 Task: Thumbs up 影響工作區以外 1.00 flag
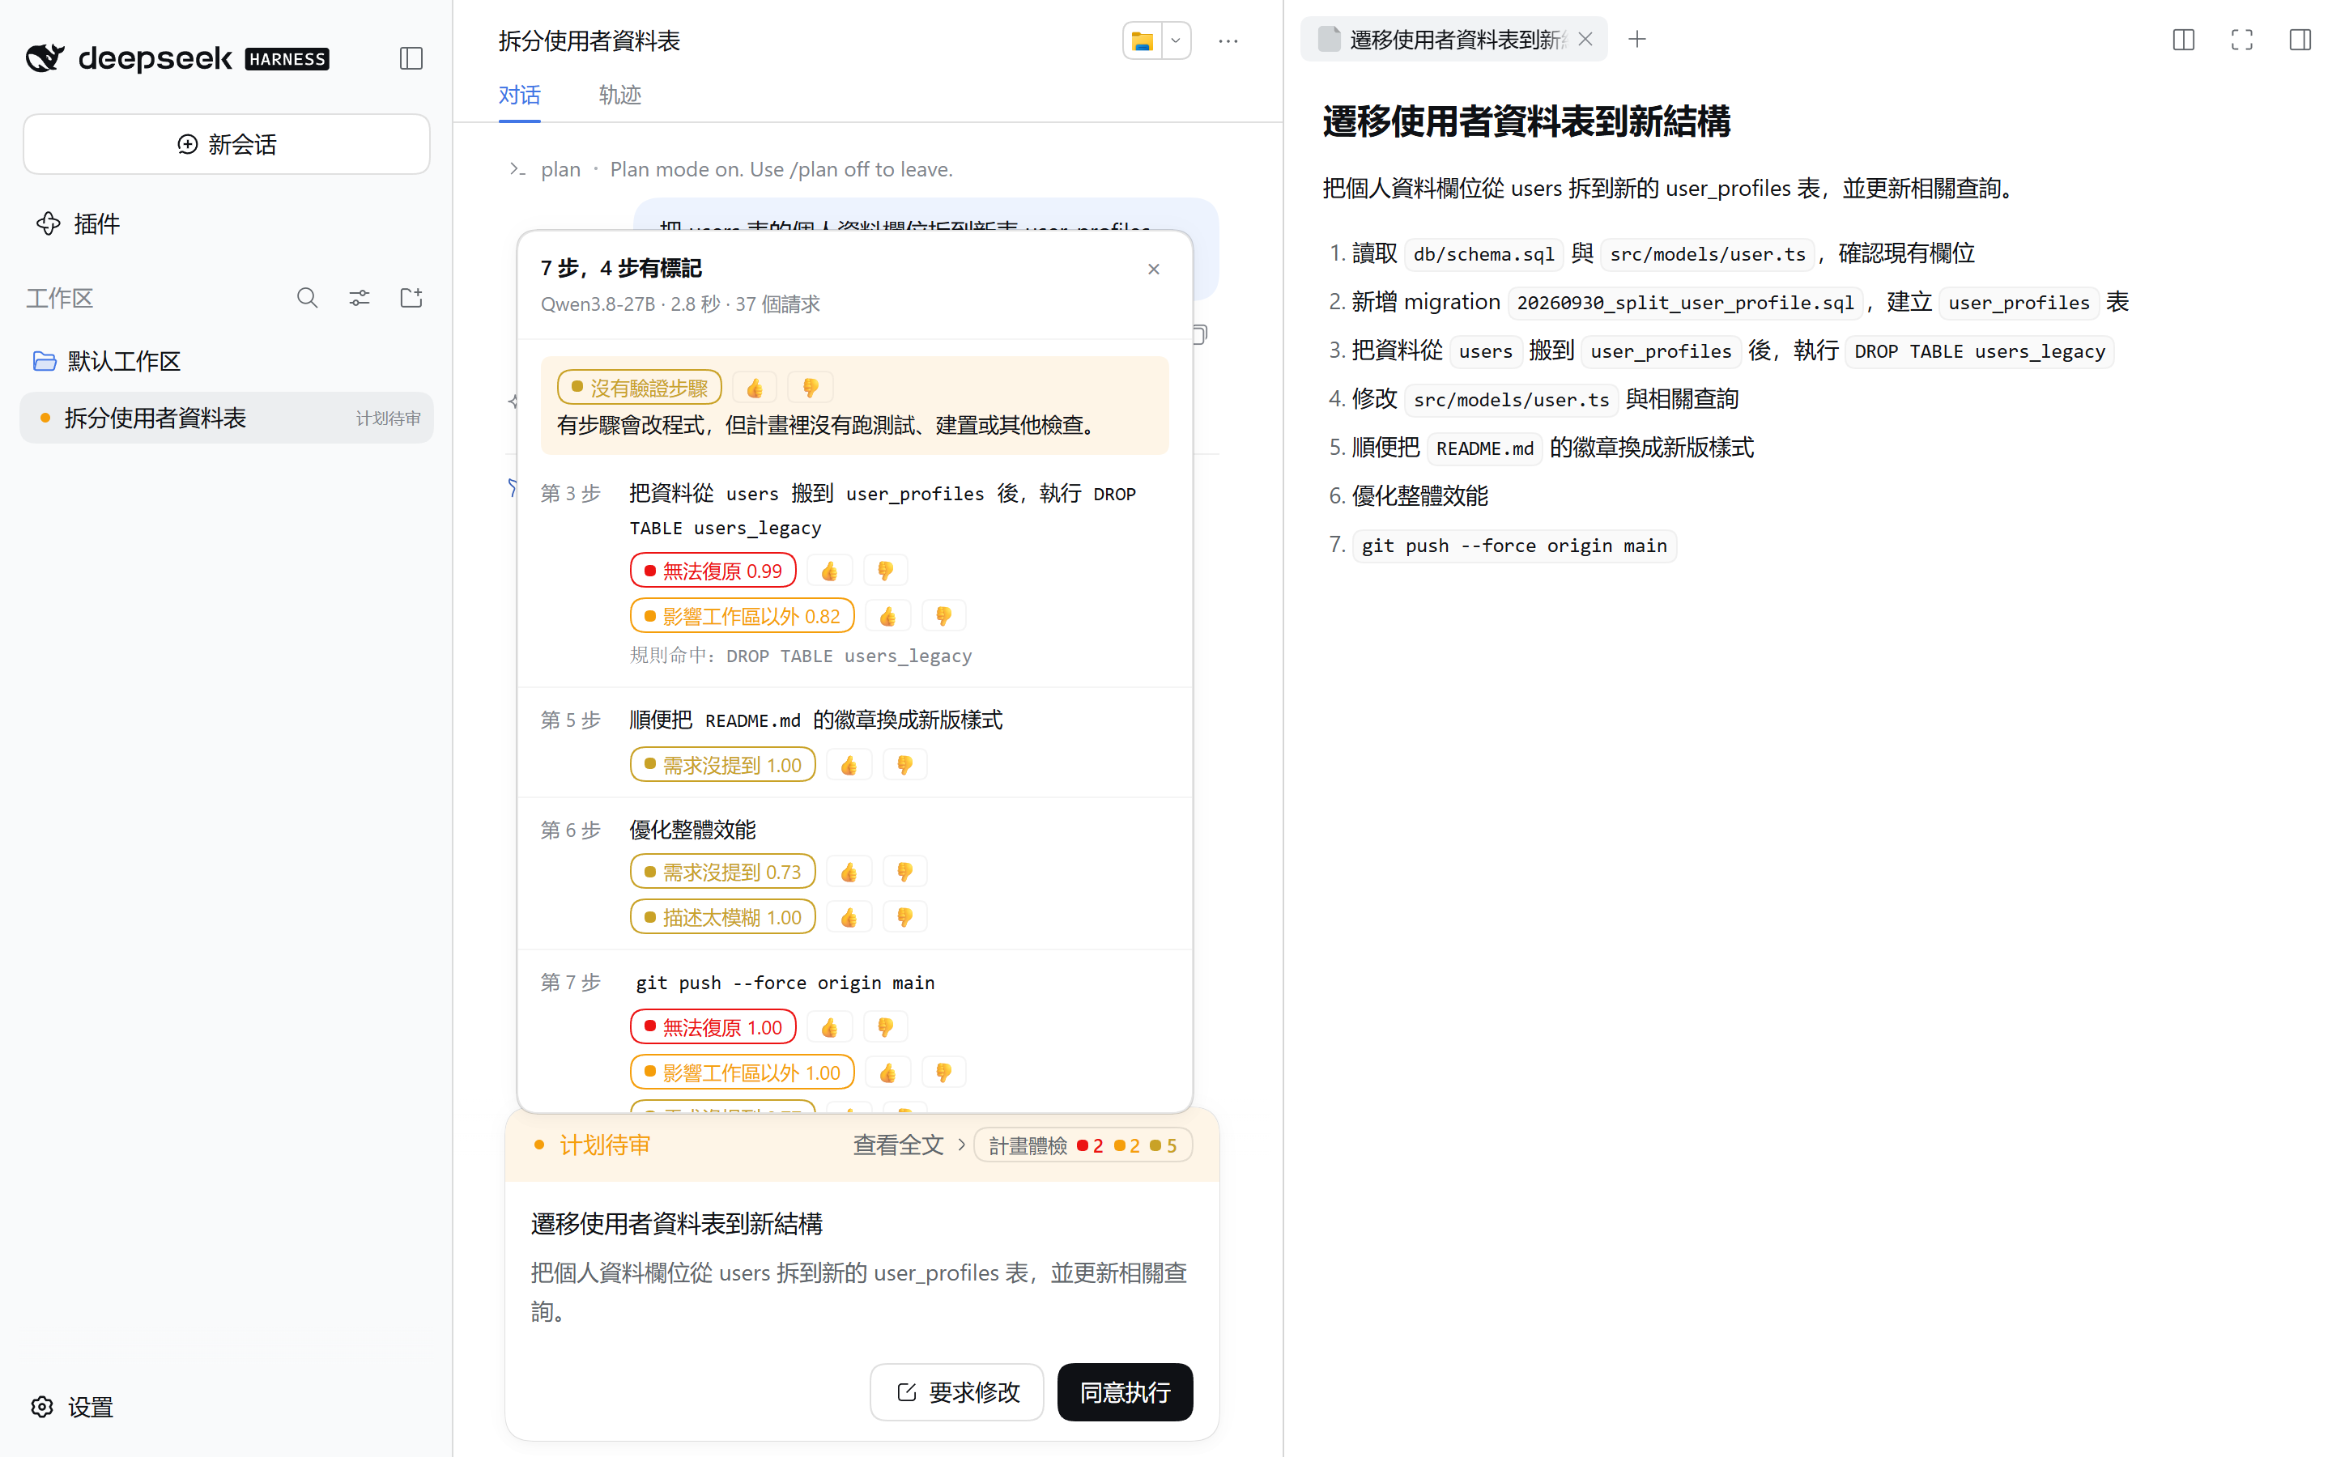coord(887,1073)
